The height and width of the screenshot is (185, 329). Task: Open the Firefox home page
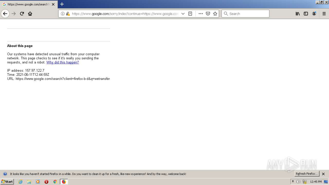pos(30,14)
